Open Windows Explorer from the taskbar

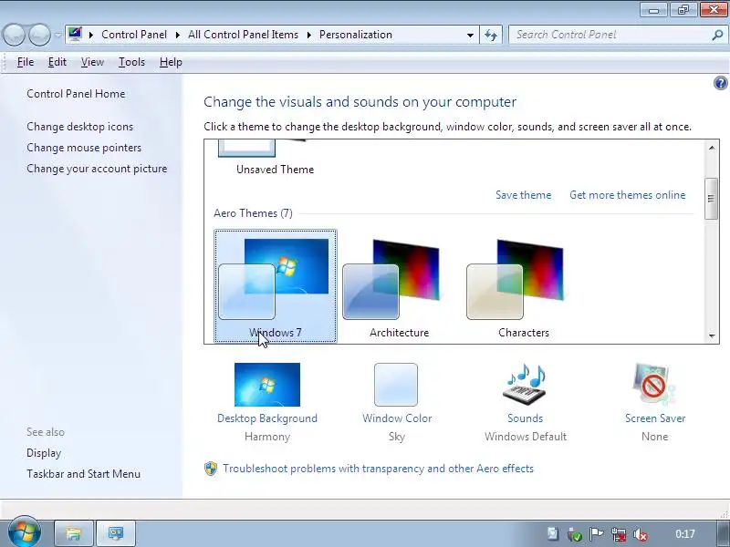[x=74, y=533]
